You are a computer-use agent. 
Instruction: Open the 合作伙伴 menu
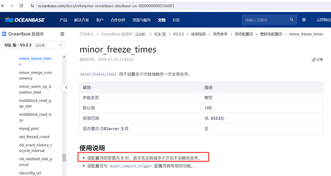[118, 20]
